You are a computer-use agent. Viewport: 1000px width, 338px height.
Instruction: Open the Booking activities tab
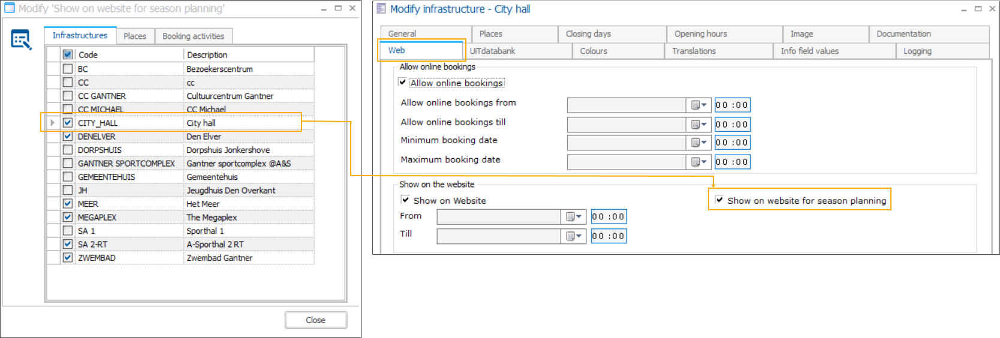pos(193,36)
